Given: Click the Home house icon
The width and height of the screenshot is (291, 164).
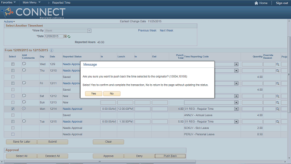Looking at the screenshot, I should (x=256, y=3).
